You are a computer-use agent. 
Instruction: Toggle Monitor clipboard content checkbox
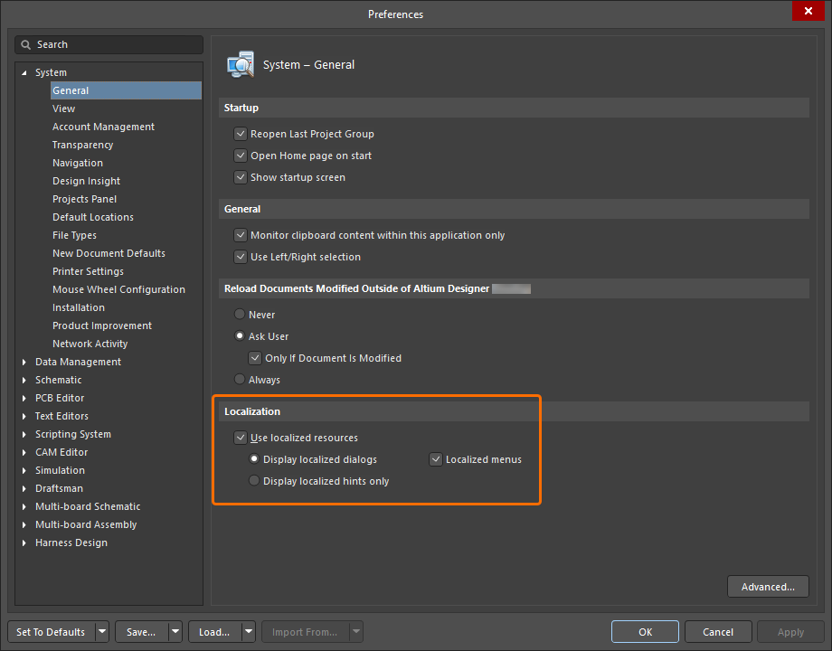click(x=241, y=235)
